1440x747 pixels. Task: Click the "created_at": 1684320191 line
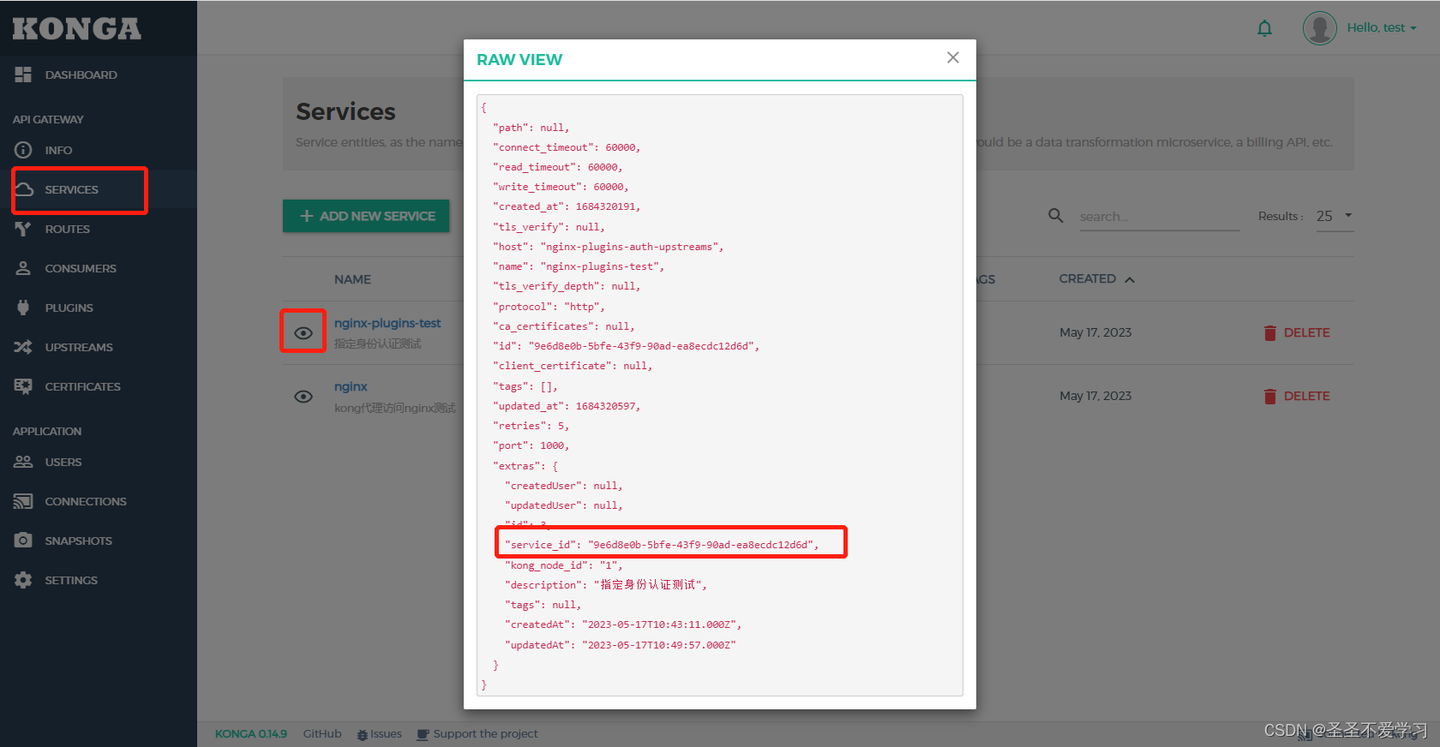[x=567, y=206]
